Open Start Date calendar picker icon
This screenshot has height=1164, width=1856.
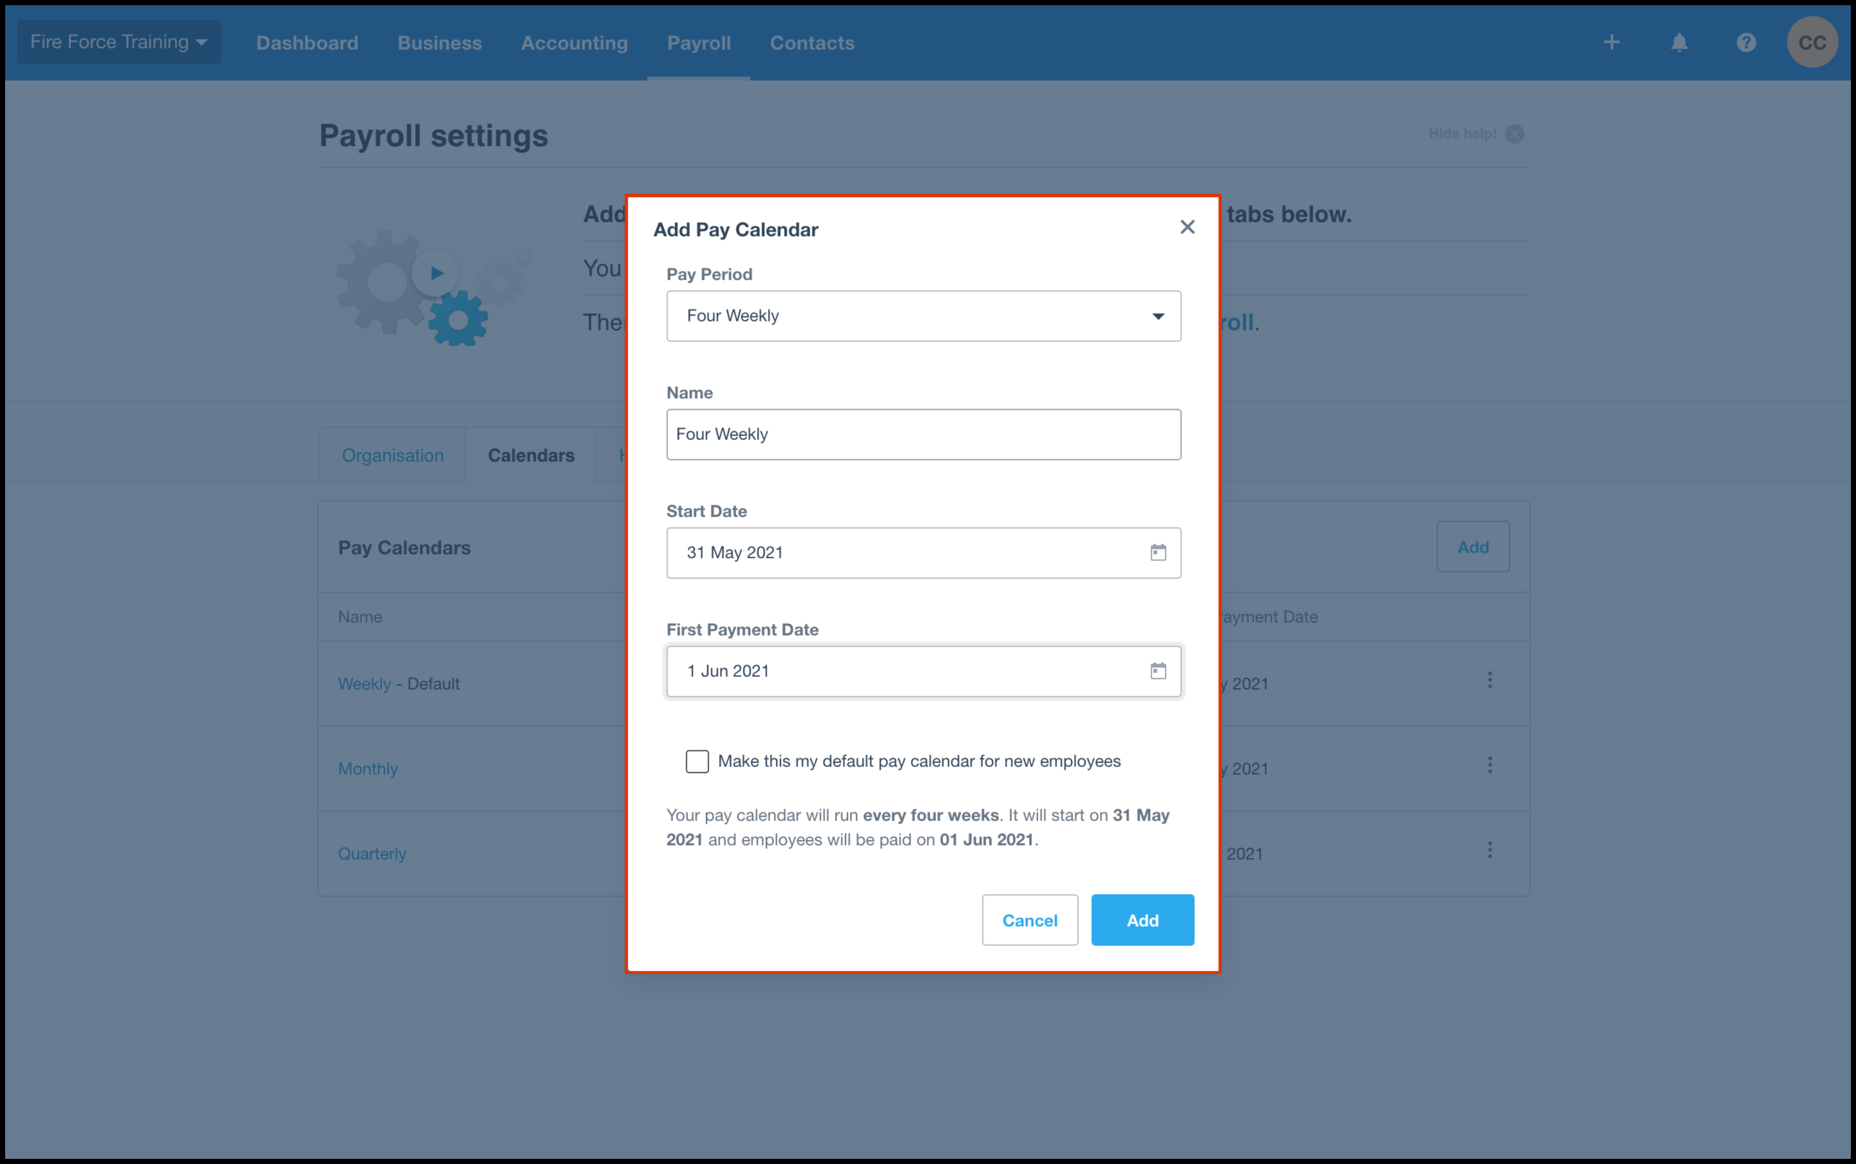[1157, 553]
